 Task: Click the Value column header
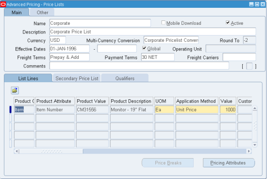(228, 101)
